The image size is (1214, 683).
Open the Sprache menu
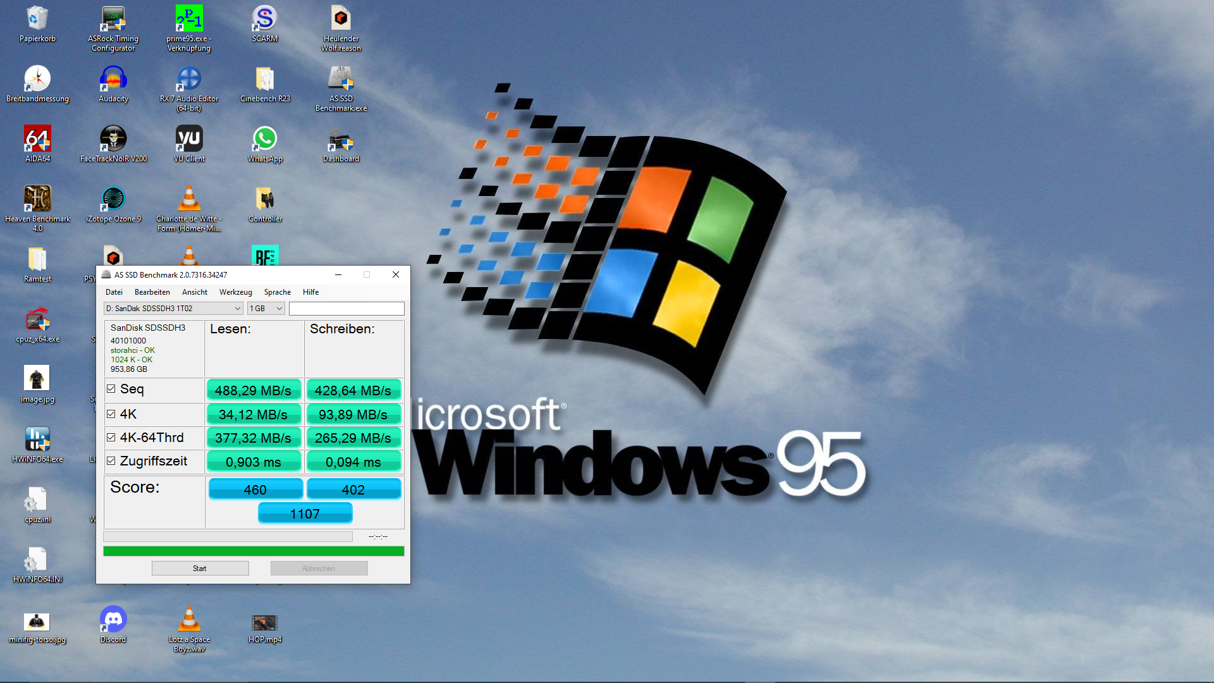[277, 292]
